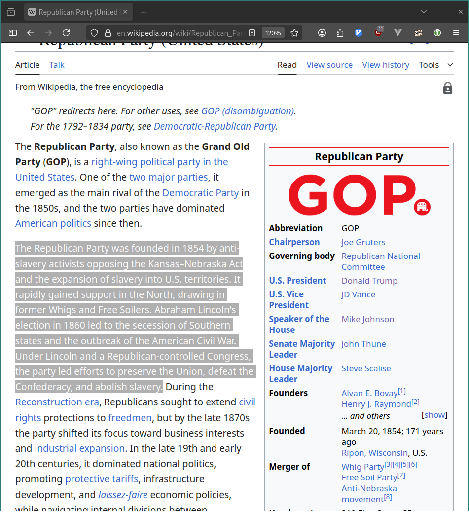Viewport: 469px width, 512px height.
Task: Open the Alvan E. Bovay link
Action: (369, 393)
